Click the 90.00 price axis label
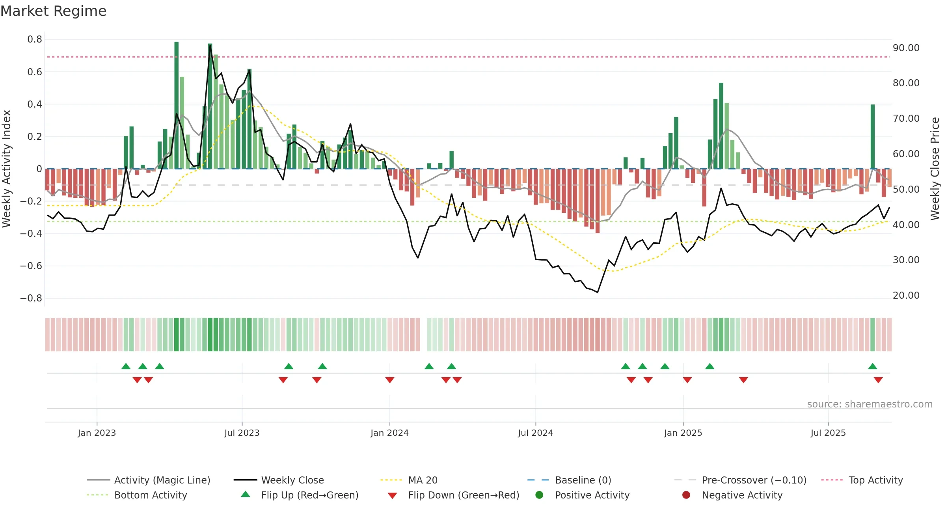 906,48
